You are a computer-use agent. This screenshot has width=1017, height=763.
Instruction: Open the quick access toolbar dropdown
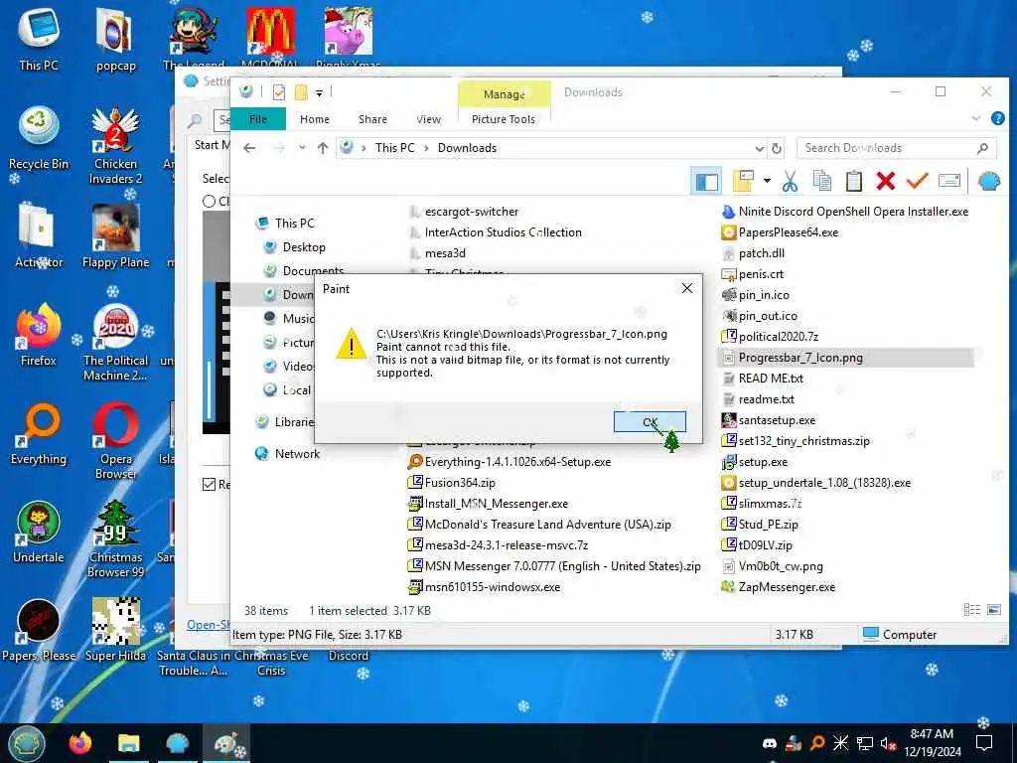coord(319,92)
